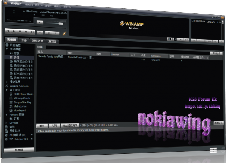226x163 pixels.
Task: Open Winamp Add-ons in sidebar
Action: click(19, 86)
